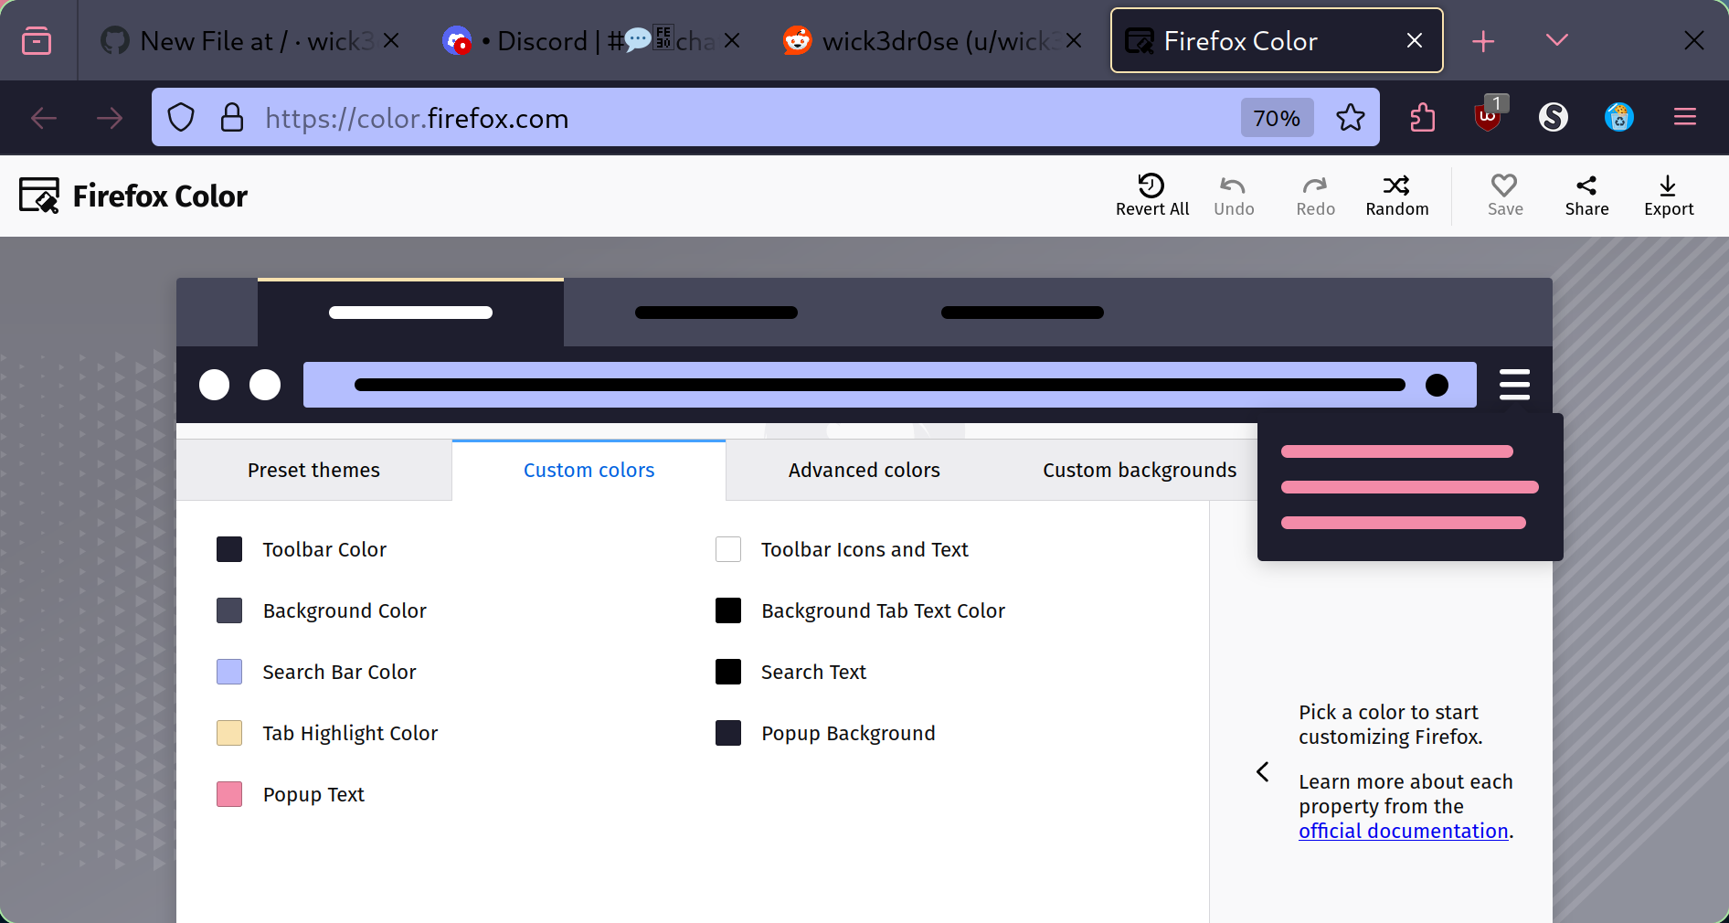The image size is (1729, 923).
Task: Bookmark this page with star icon
Action: click(1350, 118)
